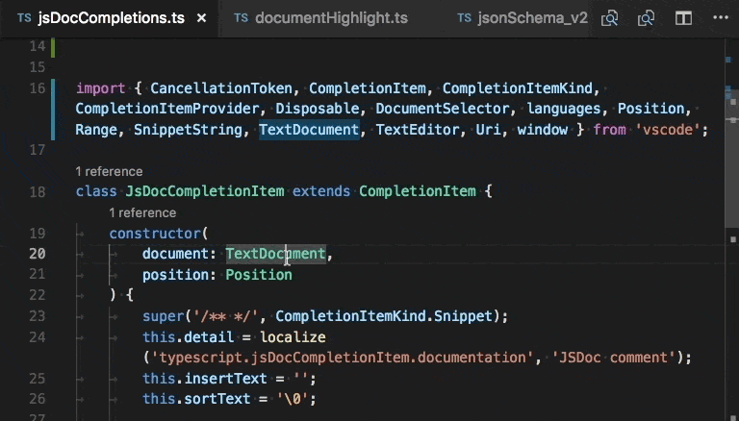Split the editor with the split icon
This screenshot has width=739, height=421.
[x=683, y=18]
